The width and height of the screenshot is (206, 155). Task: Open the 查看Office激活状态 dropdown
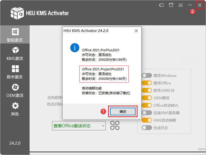coord(79,126)
